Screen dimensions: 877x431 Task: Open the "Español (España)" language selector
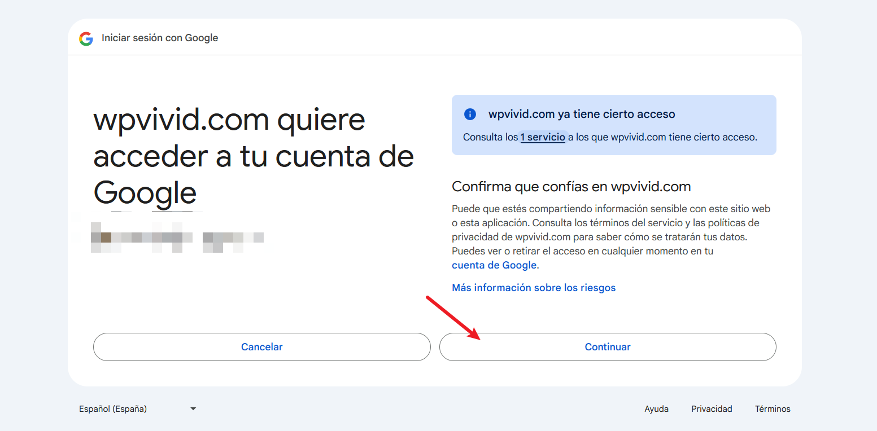pyautogui.click(x=113, y=409)
